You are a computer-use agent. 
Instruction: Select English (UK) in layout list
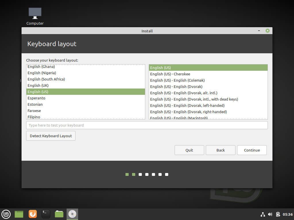click(x=86, y=85)
